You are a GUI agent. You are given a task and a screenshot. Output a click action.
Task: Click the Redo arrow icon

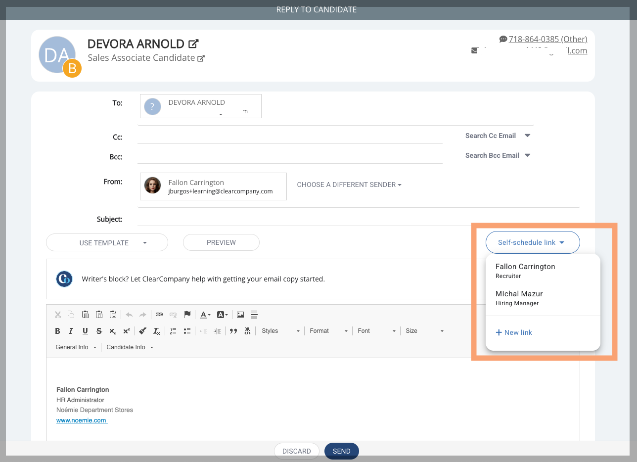(143, 315)
